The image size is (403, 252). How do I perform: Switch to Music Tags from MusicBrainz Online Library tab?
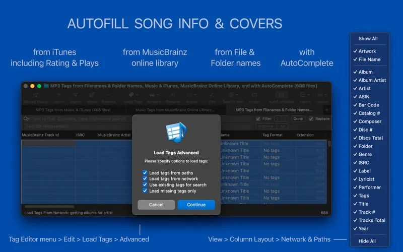[x=175, y=110]
